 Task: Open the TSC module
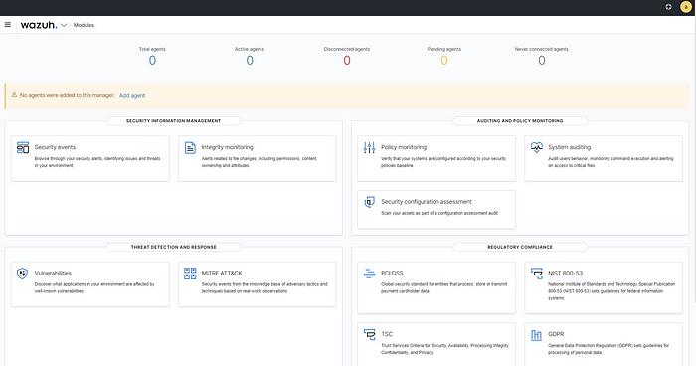coord(436,345)
